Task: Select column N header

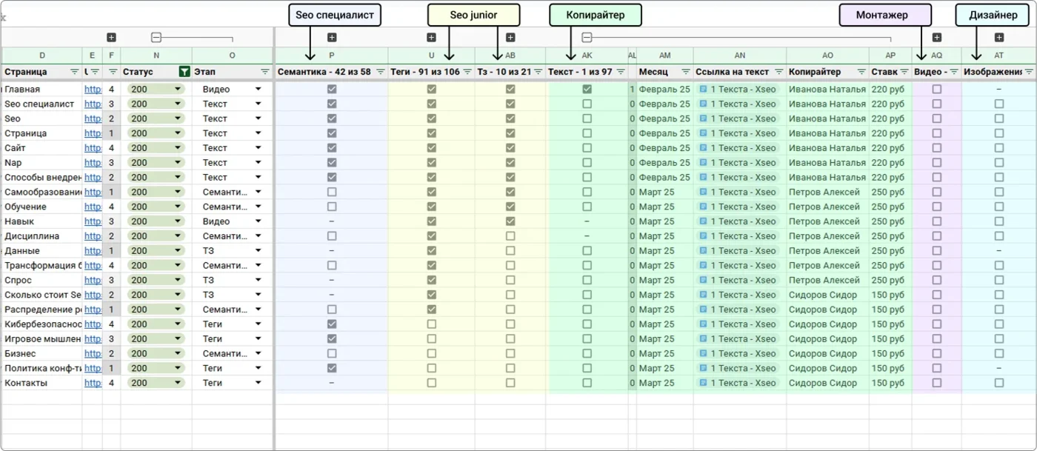Action: coord(156,56)
